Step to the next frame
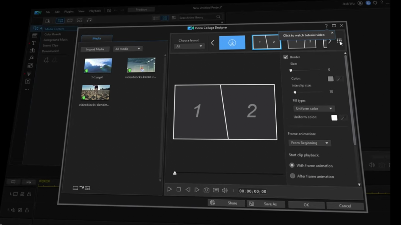The width and height of the screenshot is (401, 225). click(197, 190)
